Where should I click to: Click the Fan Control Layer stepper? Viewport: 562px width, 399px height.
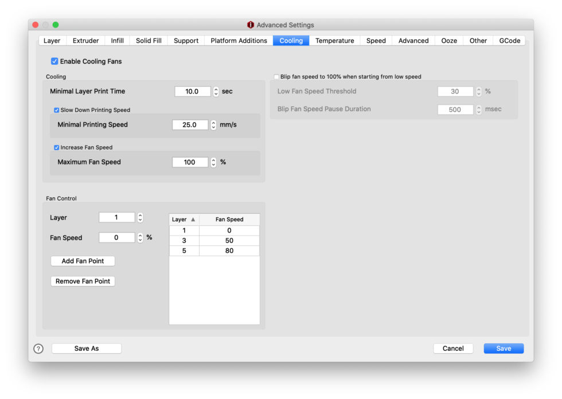[x=140, y=218]
